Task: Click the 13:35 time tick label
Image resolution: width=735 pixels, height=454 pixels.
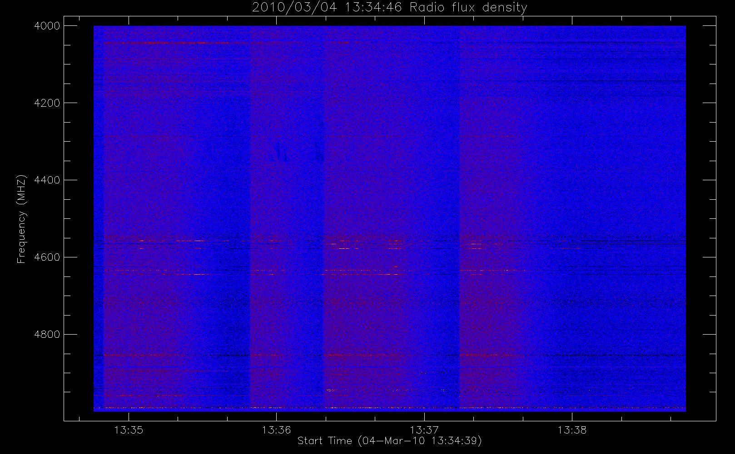Action: 129,430
